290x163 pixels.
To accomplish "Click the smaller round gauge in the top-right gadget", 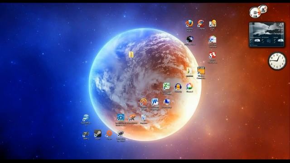I will 263,9.
